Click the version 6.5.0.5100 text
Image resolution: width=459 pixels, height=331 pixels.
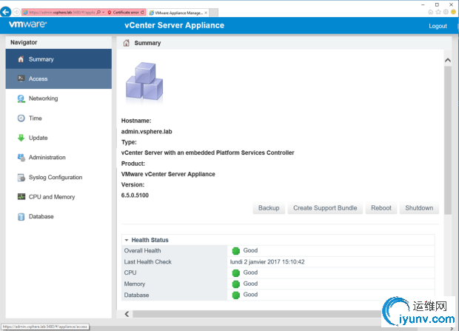click(135, 195)
